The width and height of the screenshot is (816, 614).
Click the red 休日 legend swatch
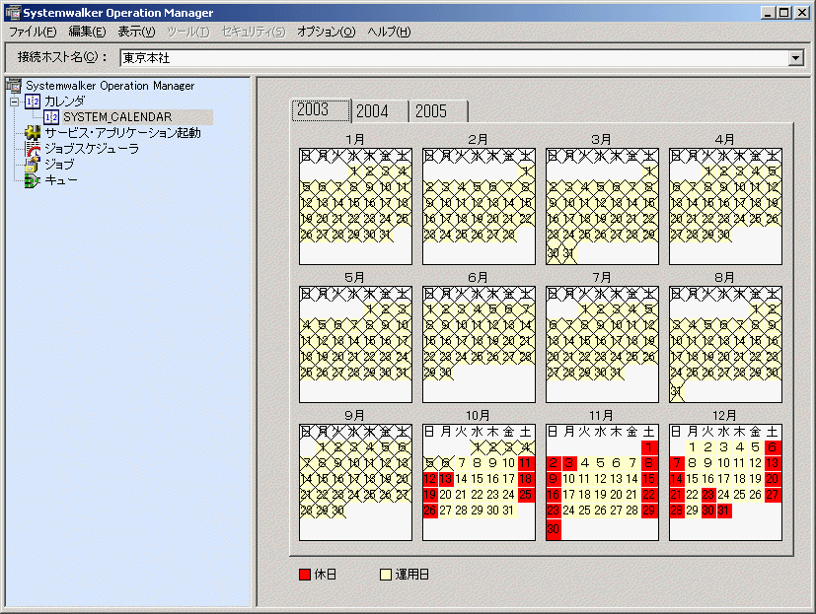coord(305,575)
